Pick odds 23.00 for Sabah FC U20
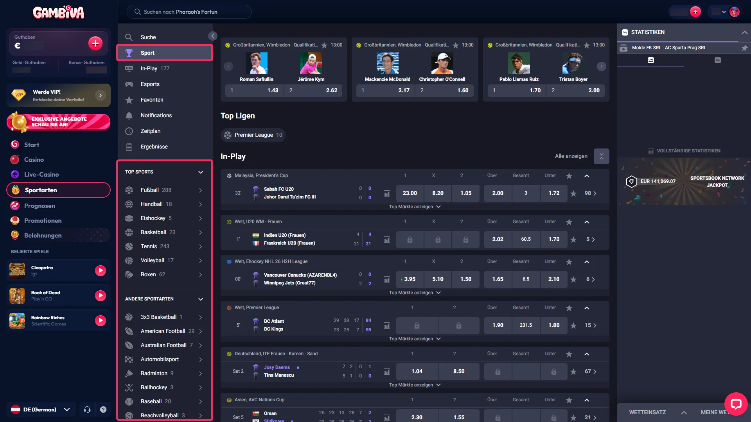 point(410,193)
